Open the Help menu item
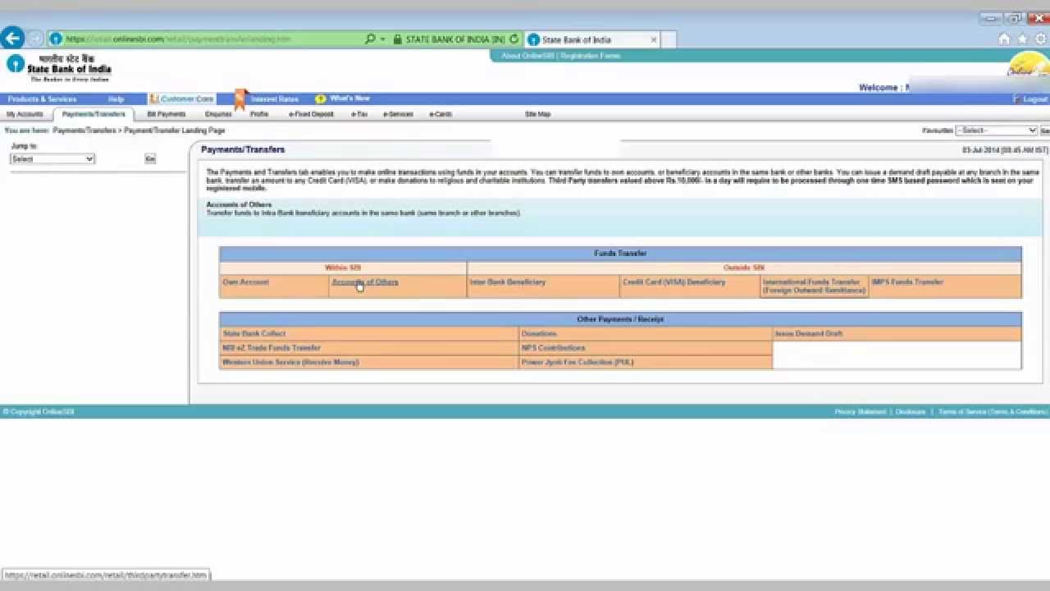Image resolution: width=1050 pixels, height=591 pixels. pos(116,99)
